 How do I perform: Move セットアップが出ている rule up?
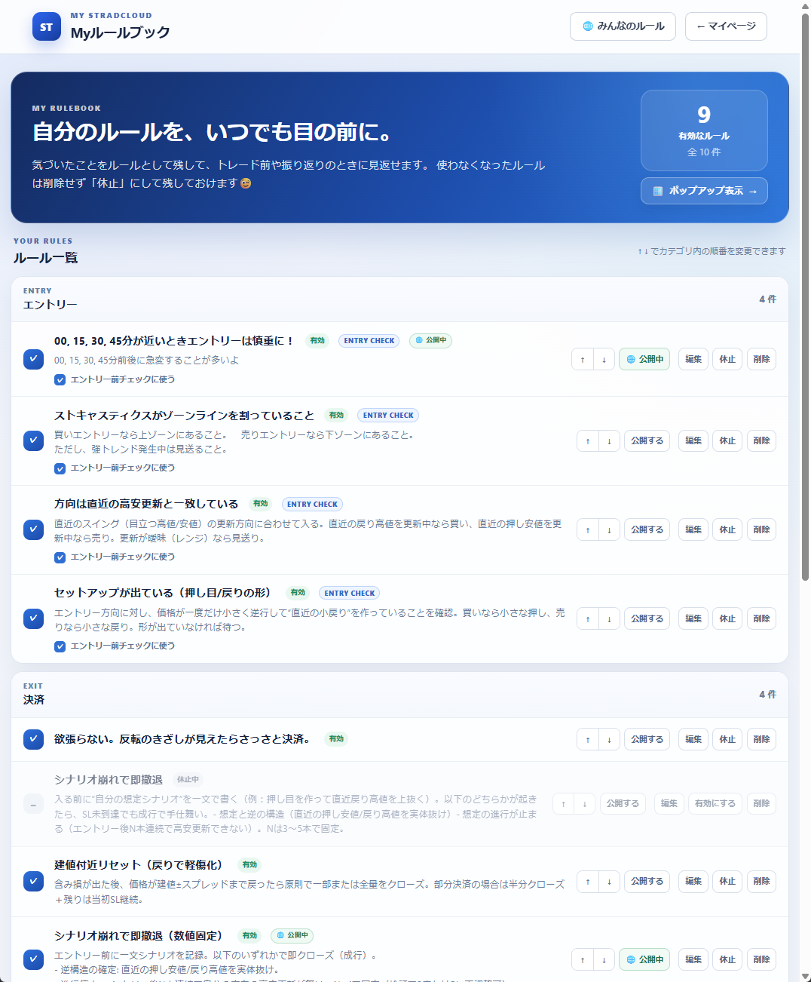pos(588,619)
